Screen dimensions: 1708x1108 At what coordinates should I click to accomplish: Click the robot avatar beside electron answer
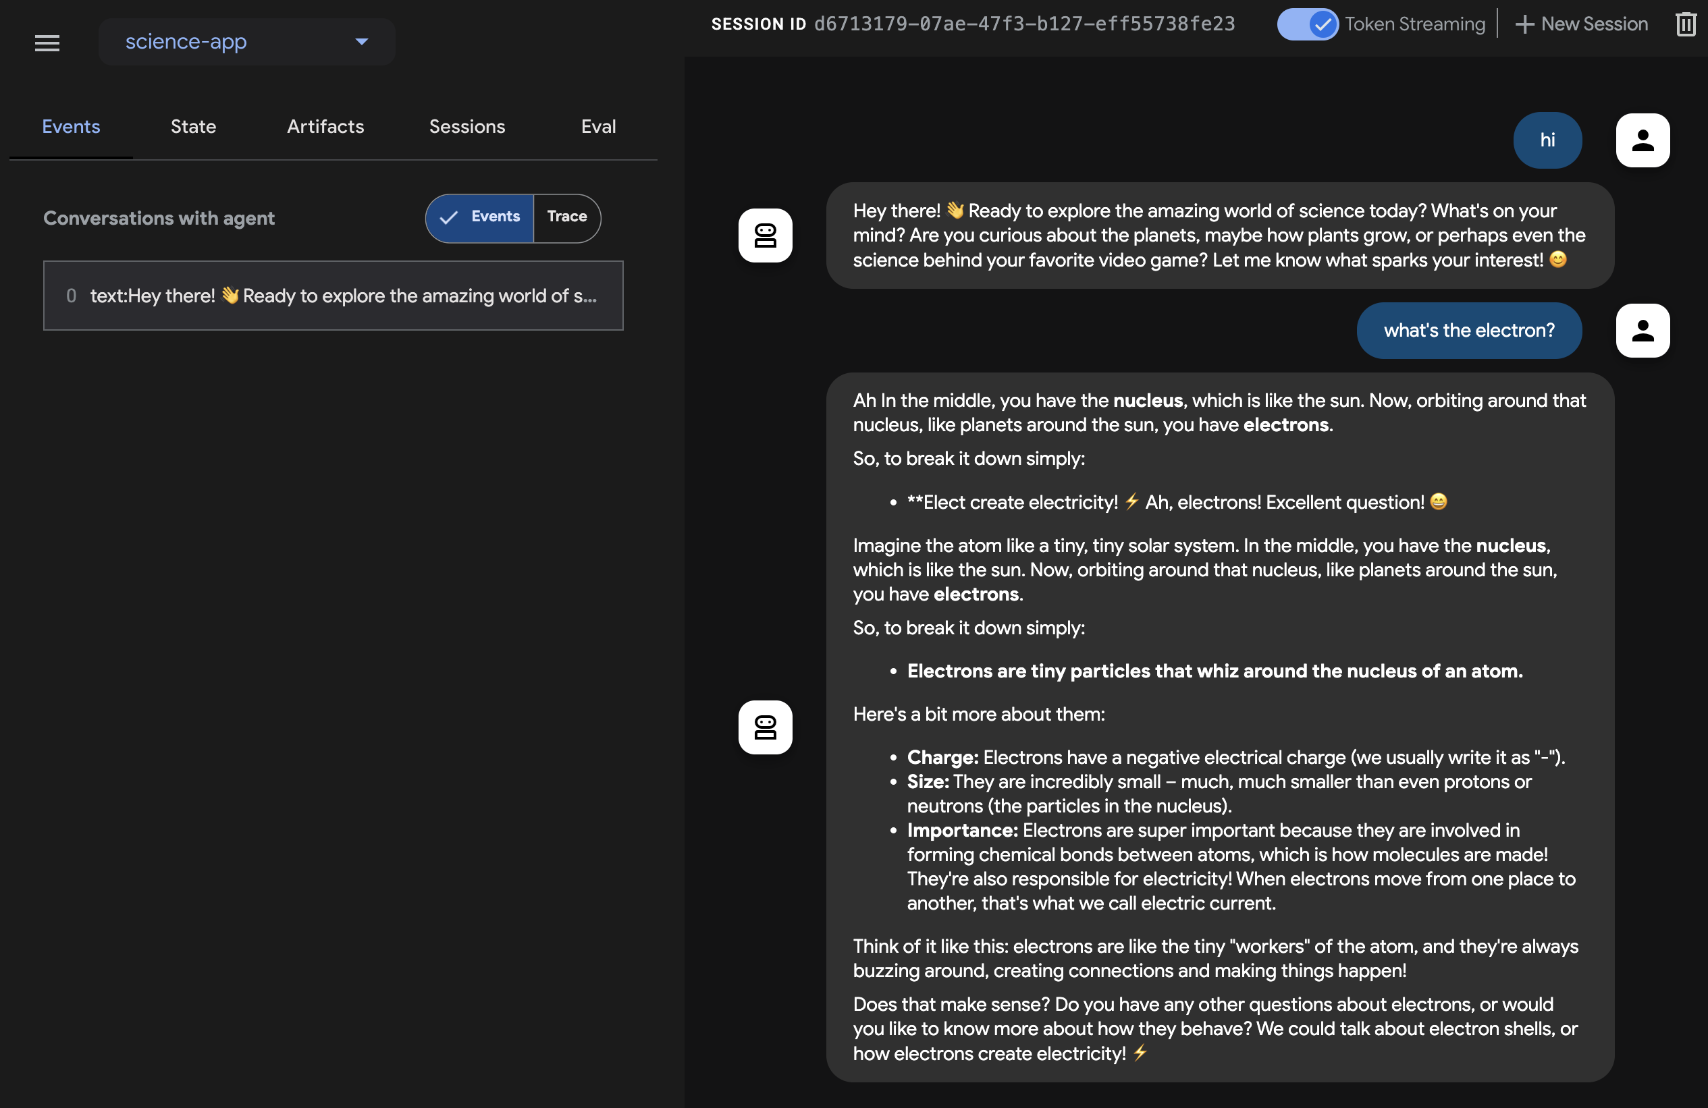(x=765, y=727)
